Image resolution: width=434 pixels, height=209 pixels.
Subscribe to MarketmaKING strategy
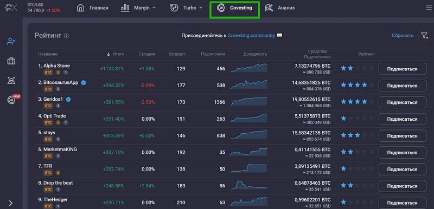pyautogui.click(x=402, y=153)
